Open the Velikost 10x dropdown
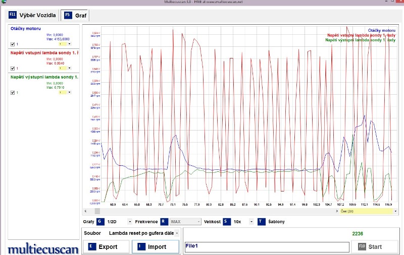 point(251,222)
